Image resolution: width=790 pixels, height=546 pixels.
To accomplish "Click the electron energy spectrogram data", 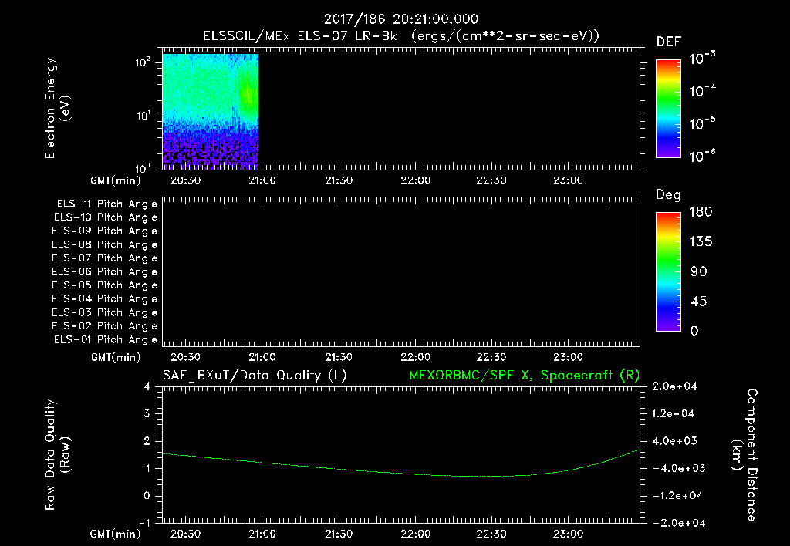I will tap(210, 111).
